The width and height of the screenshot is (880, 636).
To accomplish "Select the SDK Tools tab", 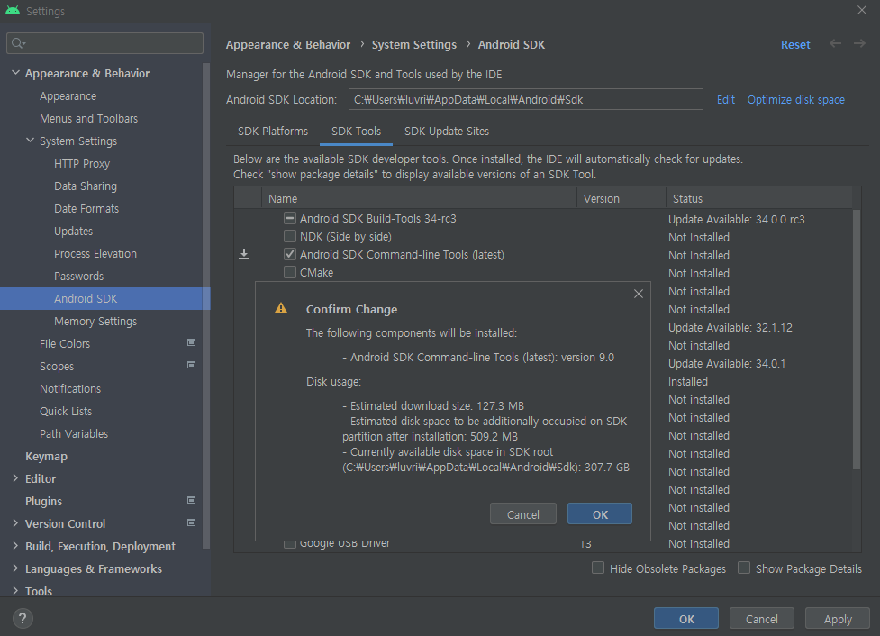I will point(356,132).
